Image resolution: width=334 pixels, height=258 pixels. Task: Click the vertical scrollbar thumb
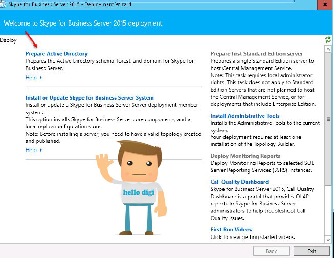(x=328, y=119)
